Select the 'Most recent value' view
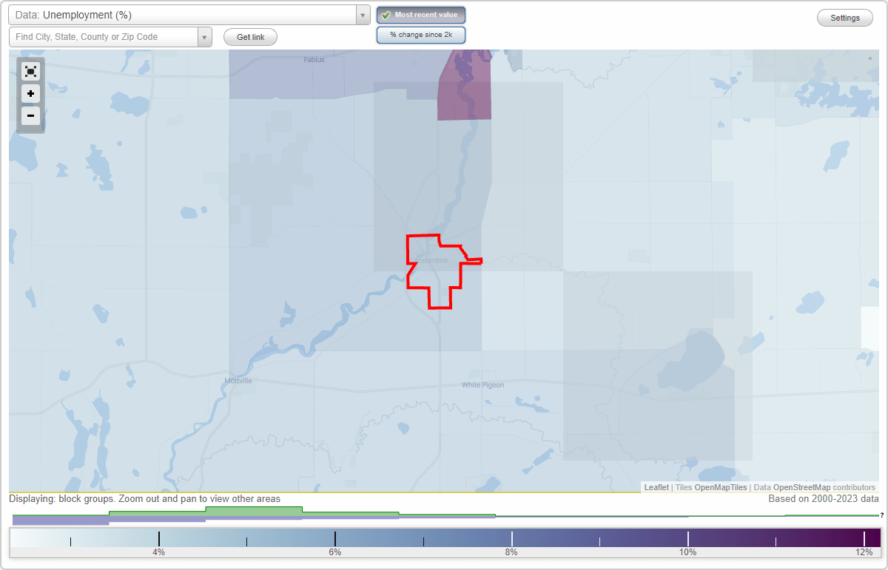This screenshot has width=888, height=570. pos(420,15)
